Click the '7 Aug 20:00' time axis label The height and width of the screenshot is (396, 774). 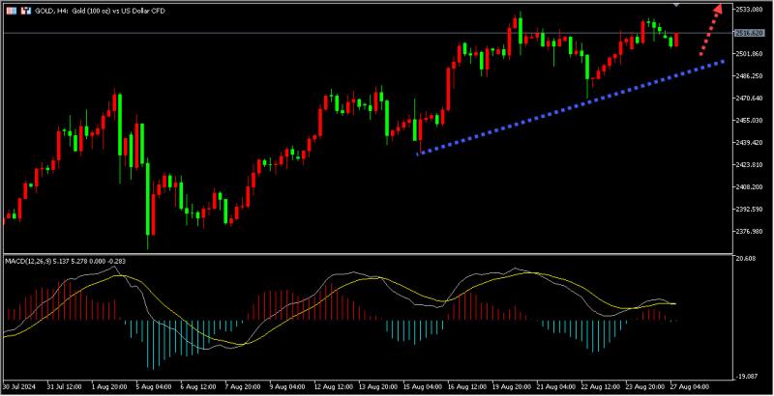(245, 385)
